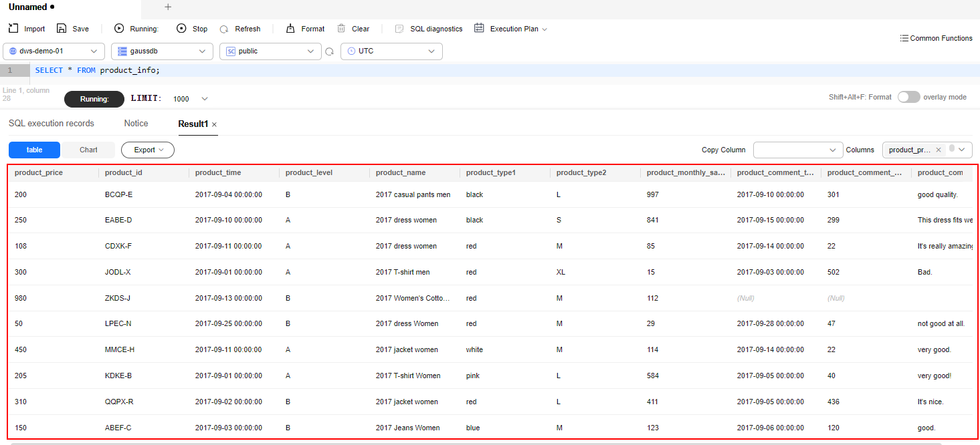Select the table view button

pyautogui.click(x=34, y=150)
